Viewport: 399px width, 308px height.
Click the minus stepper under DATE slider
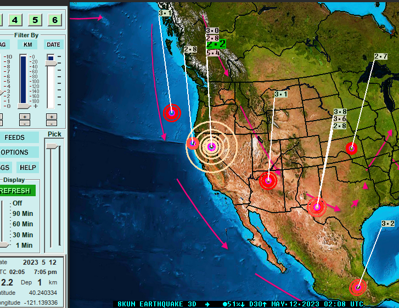point(52,123)
